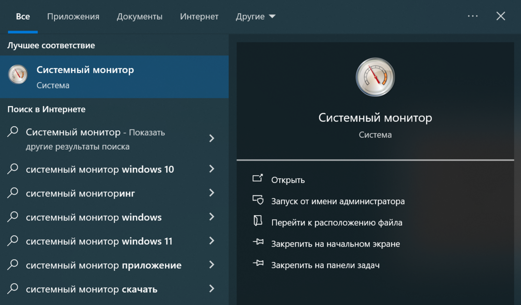Click the admin shield icon for Запуск от имени администратора
This screenshot has width=521, height=305.
point(258,200)
